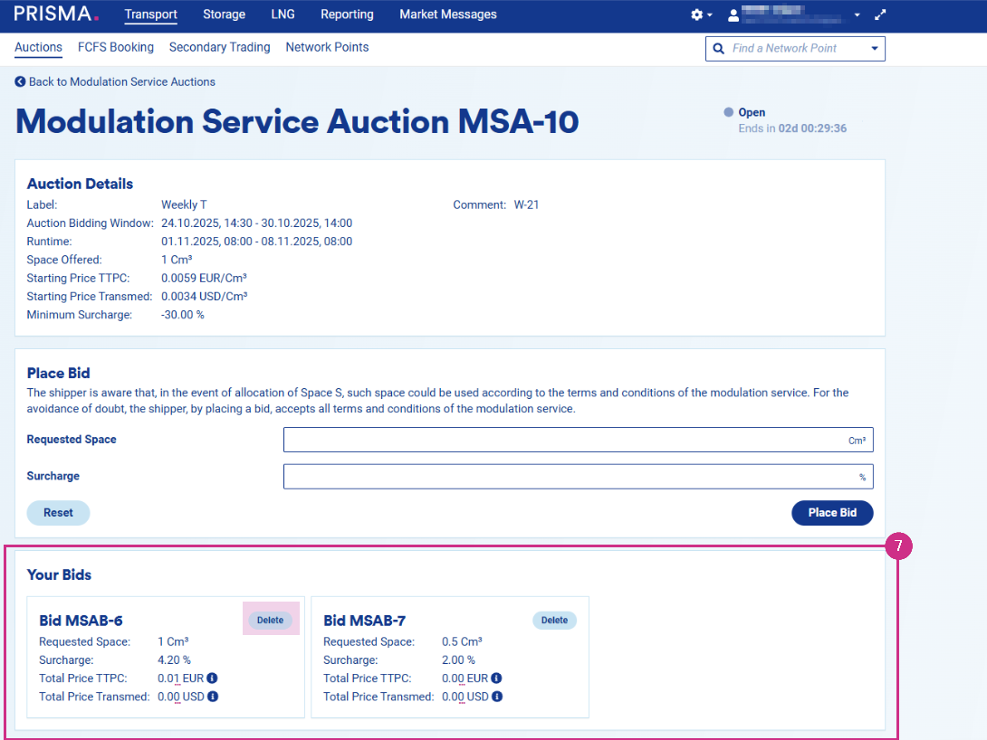Image resolution: width=987 pixels, height=740 pixels.
Task: Click the back arrow circle icon
Action: click(x=20, y=82)
